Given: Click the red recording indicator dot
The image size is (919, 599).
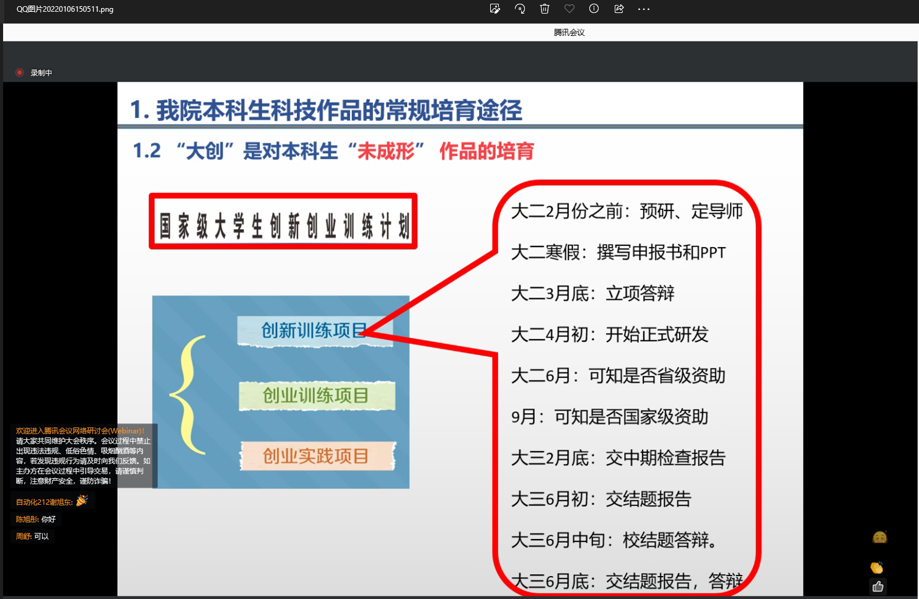Looking at the screenshot, I should coord(19,72).
